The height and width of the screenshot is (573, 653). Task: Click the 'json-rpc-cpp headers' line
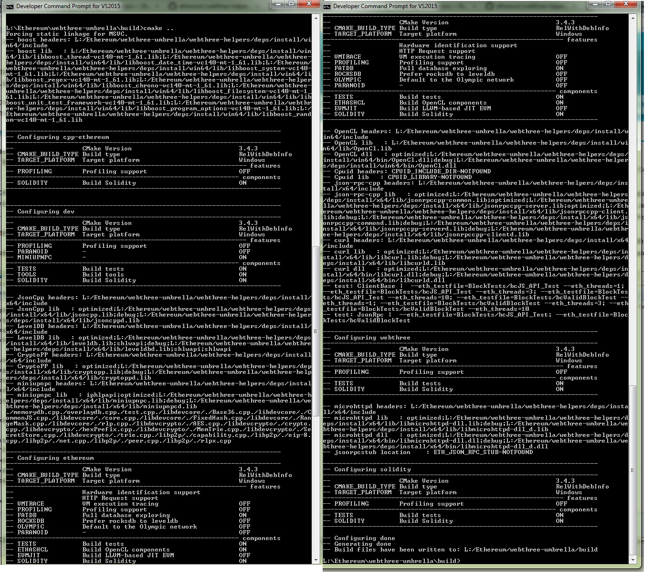click(475, 186)
